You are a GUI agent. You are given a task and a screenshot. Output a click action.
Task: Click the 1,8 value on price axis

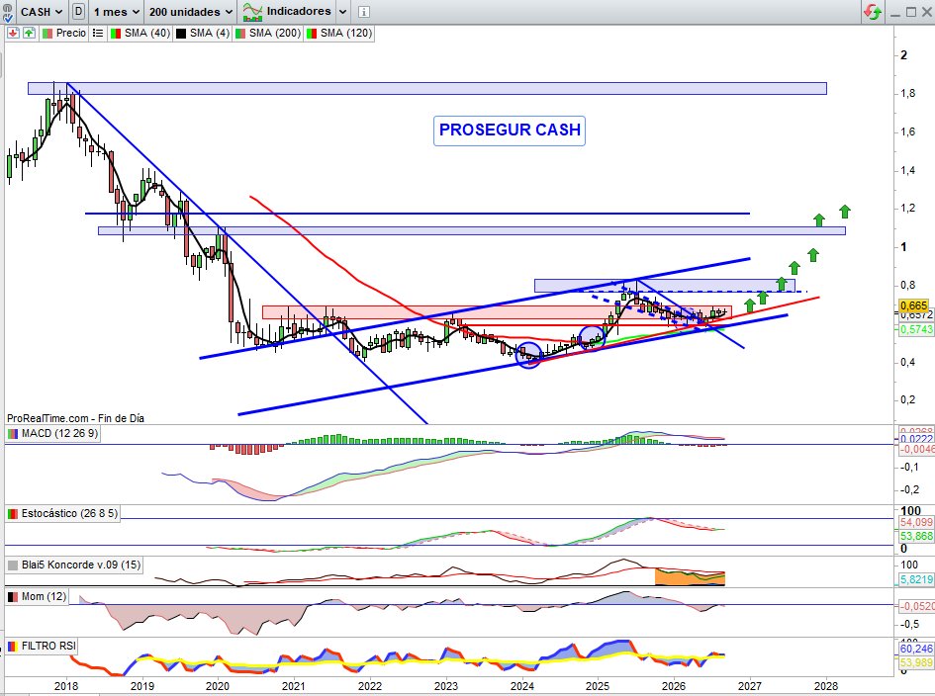(x=908, y=93)
